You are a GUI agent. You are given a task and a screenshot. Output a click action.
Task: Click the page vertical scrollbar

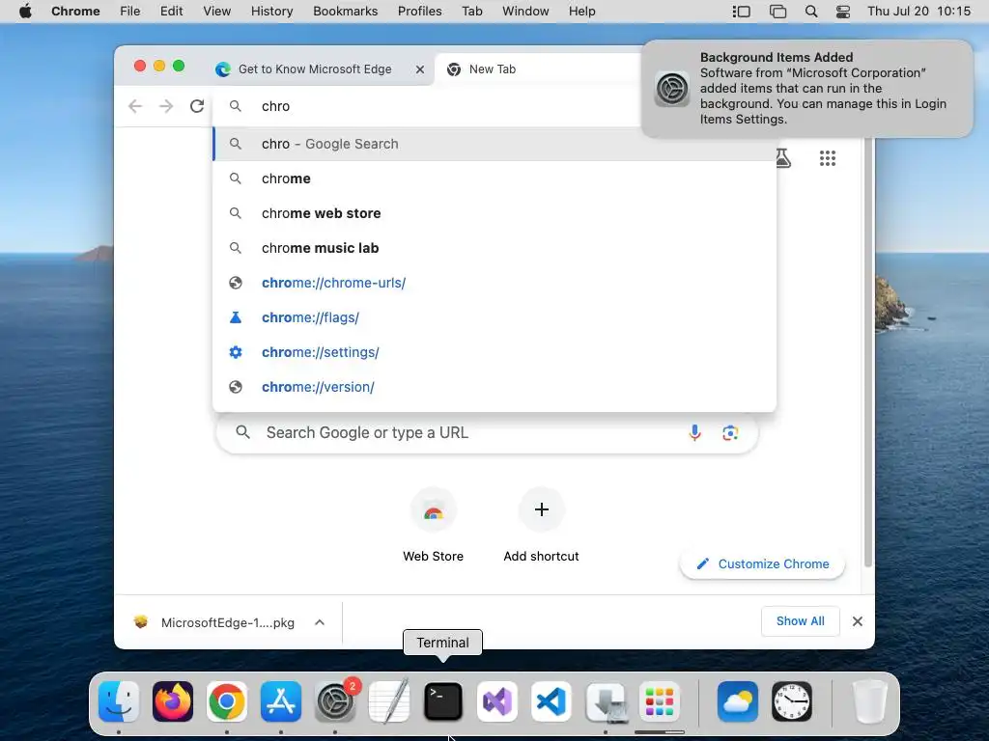pos(868,353)
